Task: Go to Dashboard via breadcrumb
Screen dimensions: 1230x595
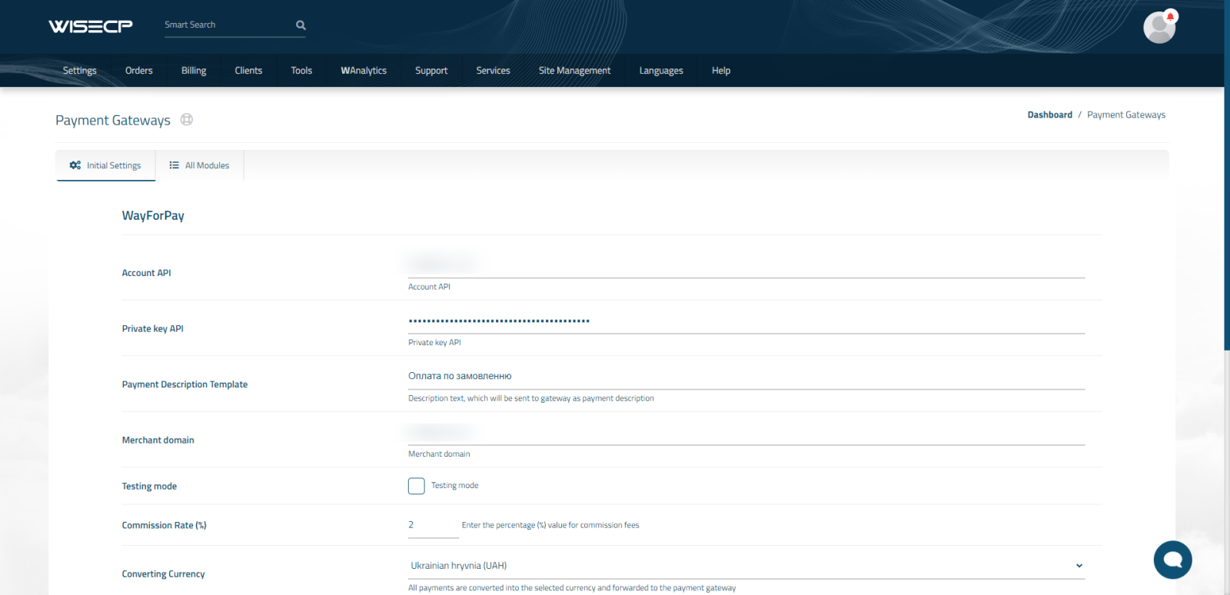Action: (1050, 115)
